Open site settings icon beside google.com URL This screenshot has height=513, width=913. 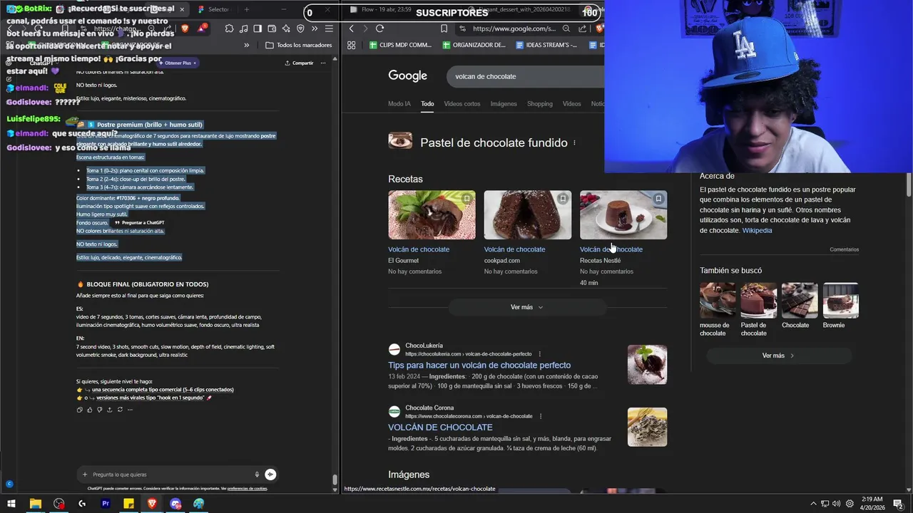(x=462, y=28)
